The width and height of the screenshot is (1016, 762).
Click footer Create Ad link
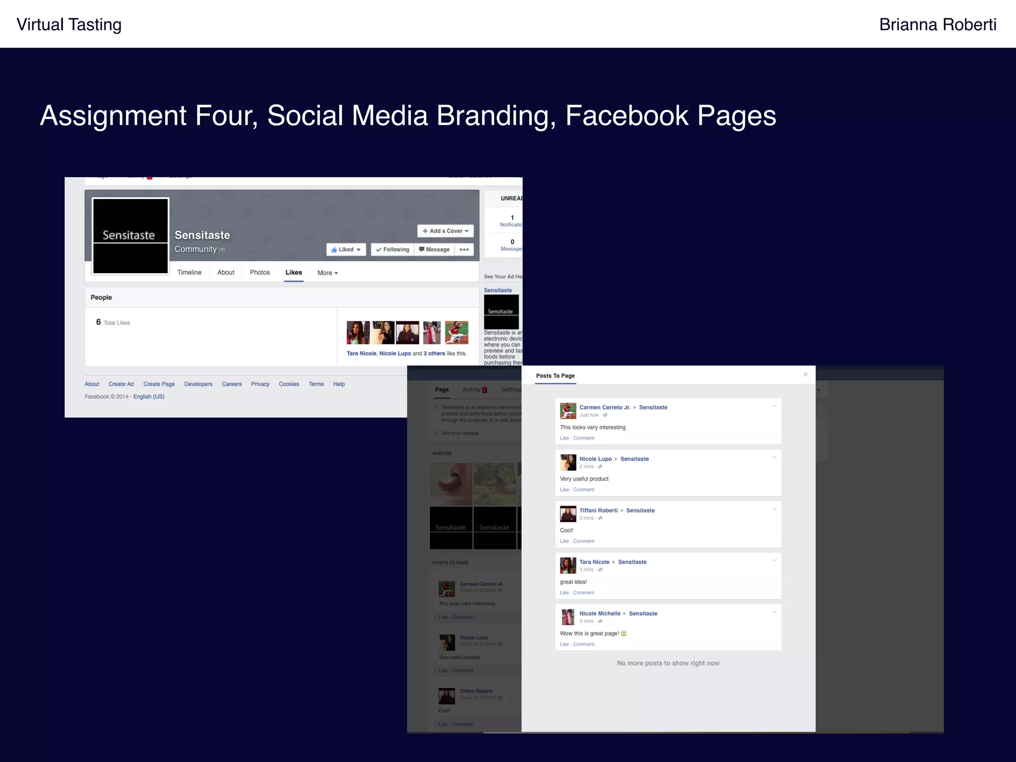pyautogui.click(x=121, y=384)
